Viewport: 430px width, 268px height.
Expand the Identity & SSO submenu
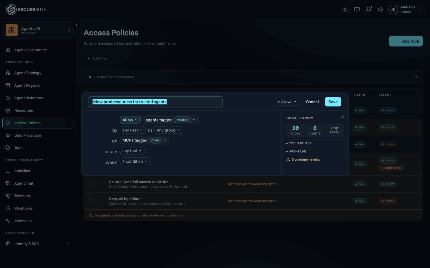[68, 244]
